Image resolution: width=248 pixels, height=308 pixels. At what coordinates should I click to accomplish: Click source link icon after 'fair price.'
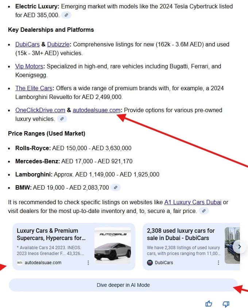click(204, 211)
